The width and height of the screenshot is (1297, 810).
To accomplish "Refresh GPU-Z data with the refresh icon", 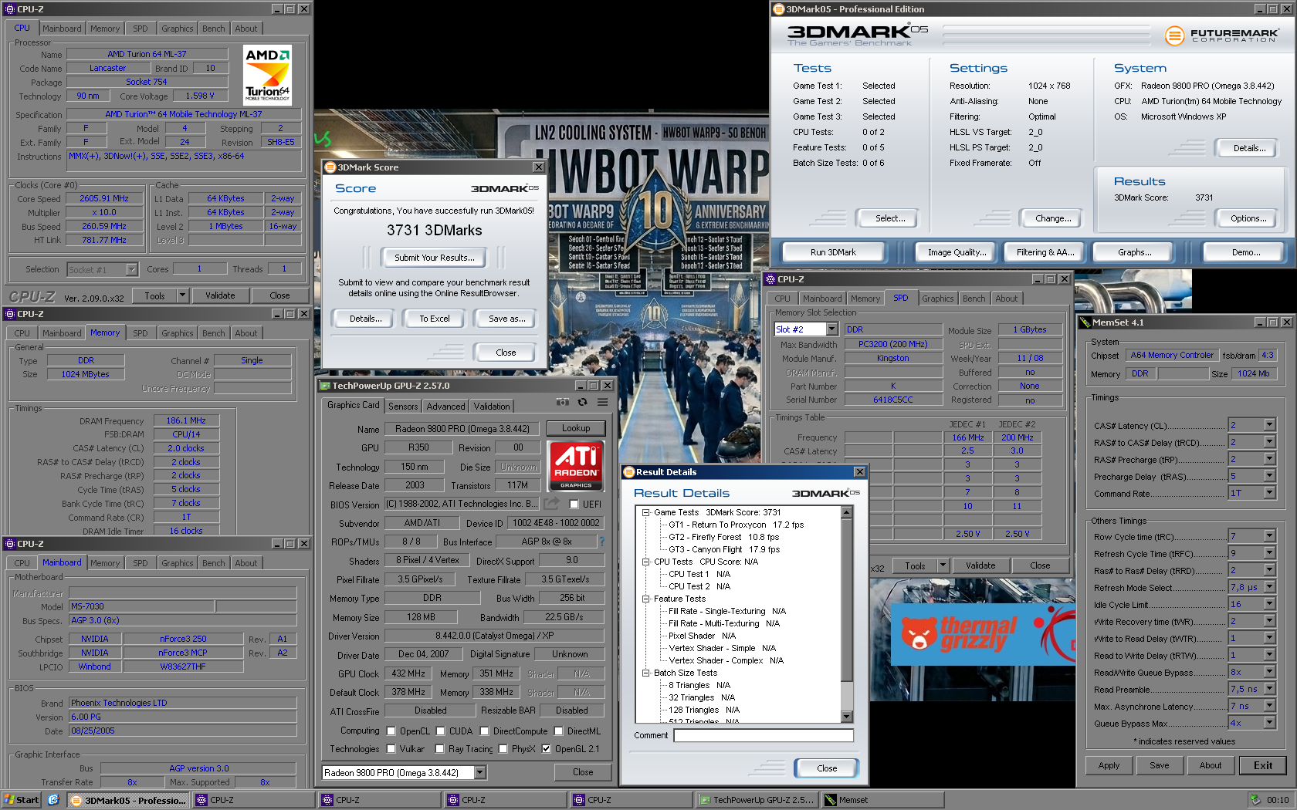I will (x=583, y=402).
